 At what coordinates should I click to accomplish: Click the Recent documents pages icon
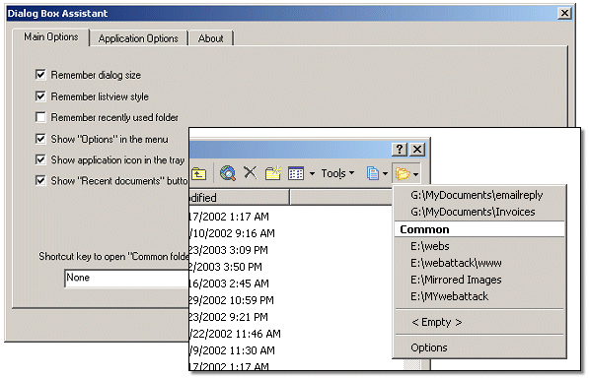(373, 174)
